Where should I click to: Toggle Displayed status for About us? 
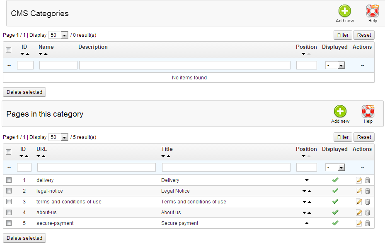(x=335, y=212)
